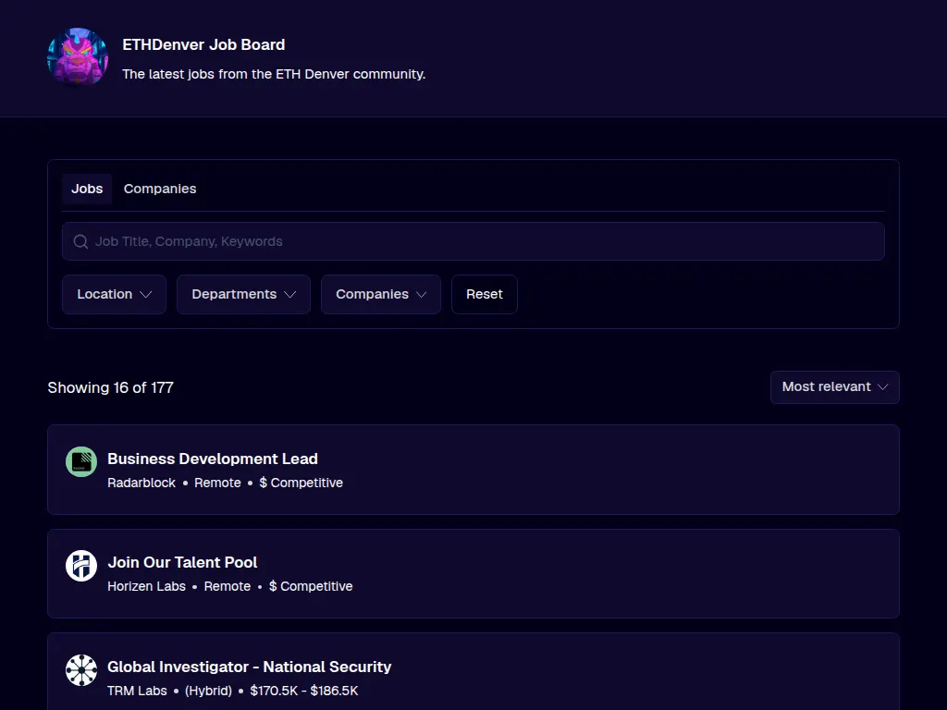Screen dimensions: 947x710
Task: Click the ETHDenver mascot logo image
Action: [x=78, y=58]
